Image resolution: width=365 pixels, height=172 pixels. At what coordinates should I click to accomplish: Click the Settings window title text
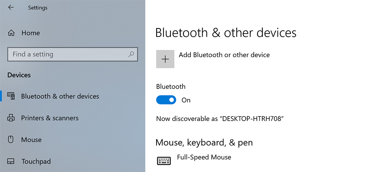point(38,8)
